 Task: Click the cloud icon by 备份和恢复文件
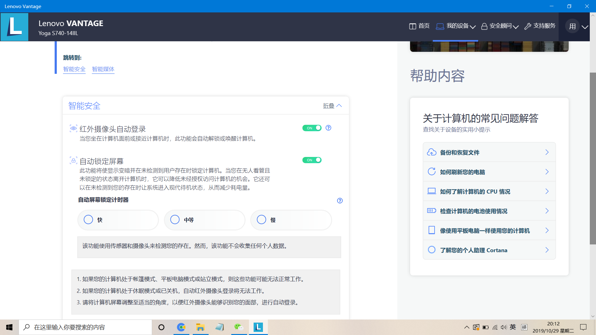(431, 152)
